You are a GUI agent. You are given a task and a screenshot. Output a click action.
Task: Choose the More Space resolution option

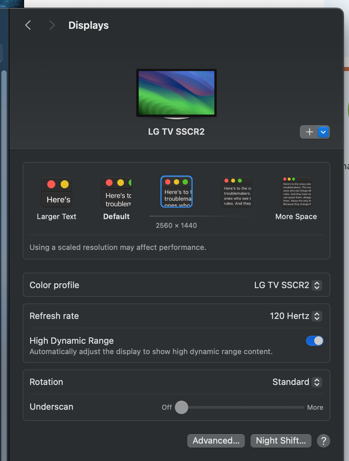coord(296,192)
